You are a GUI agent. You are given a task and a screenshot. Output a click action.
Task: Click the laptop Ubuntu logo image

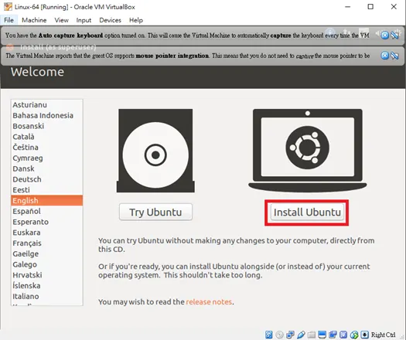tap(307, 150)
